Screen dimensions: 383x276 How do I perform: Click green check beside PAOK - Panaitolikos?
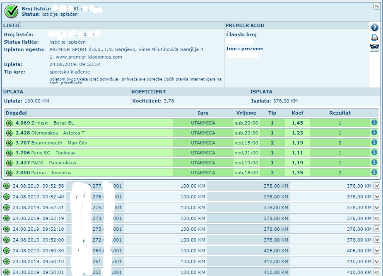pos(9,163)
